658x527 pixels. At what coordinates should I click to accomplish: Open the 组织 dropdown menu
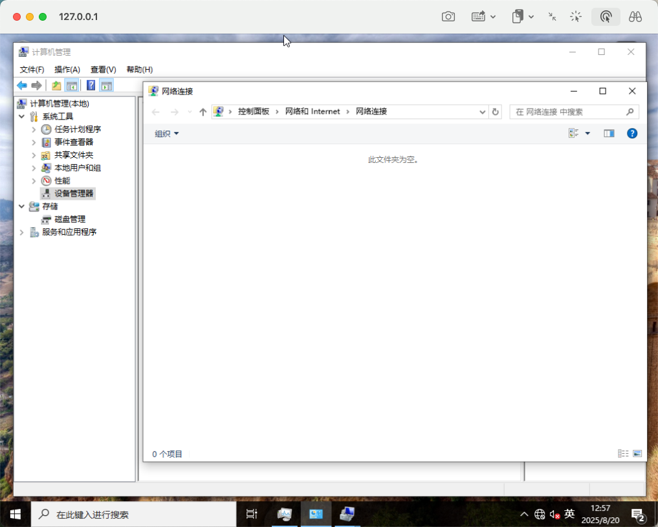point(167,134)
